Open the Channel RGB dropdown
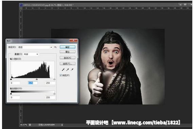 (31, 54)
